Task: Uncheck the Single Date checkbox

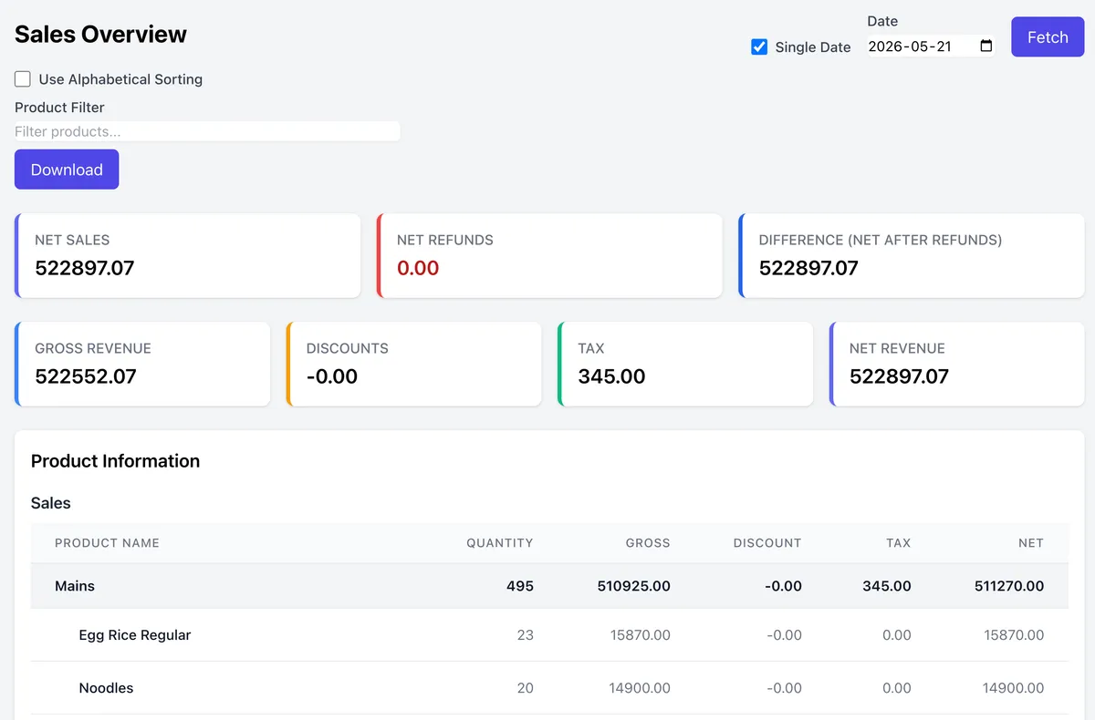Action: [x=759, y=46]
